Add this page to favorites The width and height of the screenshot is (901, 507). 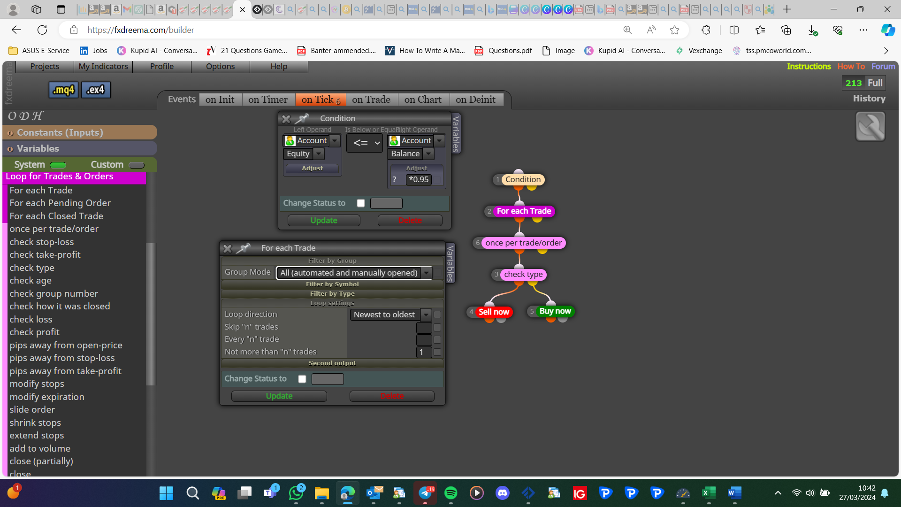tap(674, 30)
